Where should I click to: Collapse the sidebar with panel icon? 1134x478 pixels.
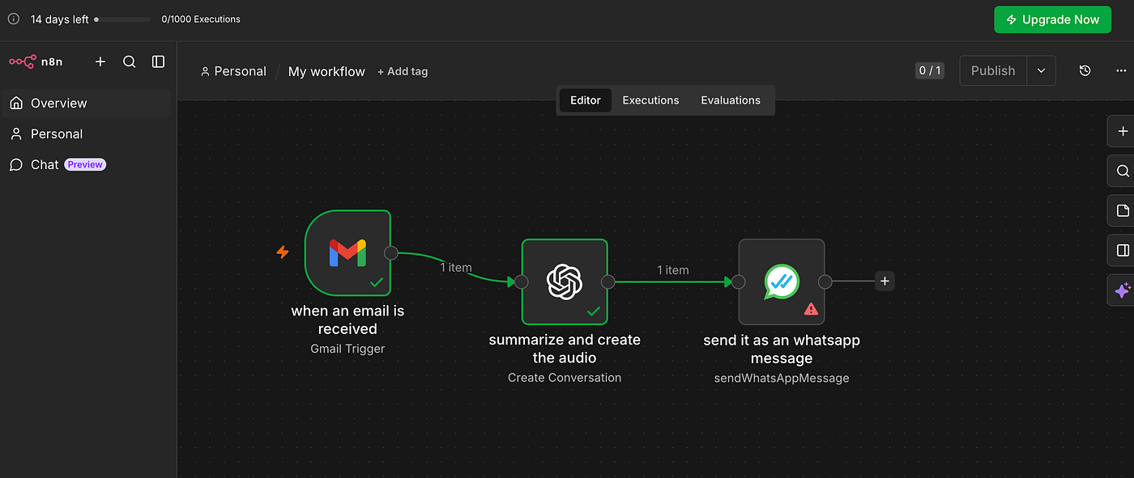(158, 61)
